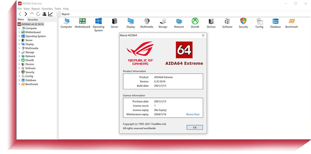The width and height of the screenshot is (311, 154).
Task: Click the maintenance expiry date 2024/1/16
Action: coord(160,114)
